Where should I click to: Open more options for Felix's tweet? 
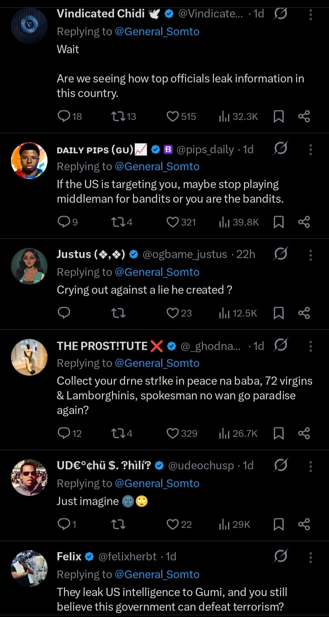coord(311,557)
